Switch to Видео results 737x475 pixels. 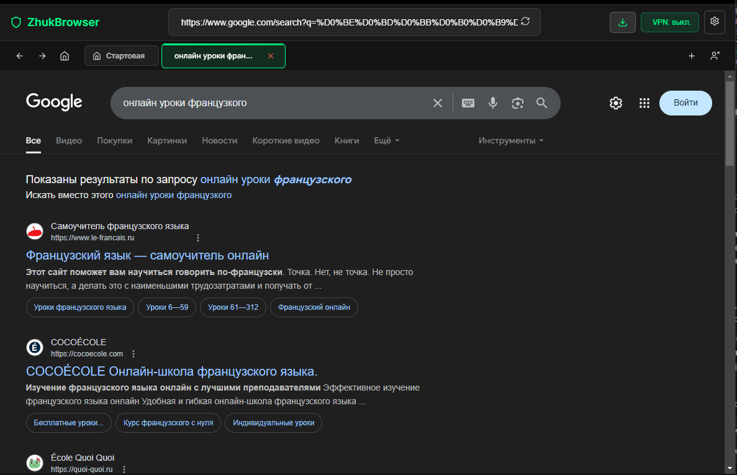(x=69, y=140)
